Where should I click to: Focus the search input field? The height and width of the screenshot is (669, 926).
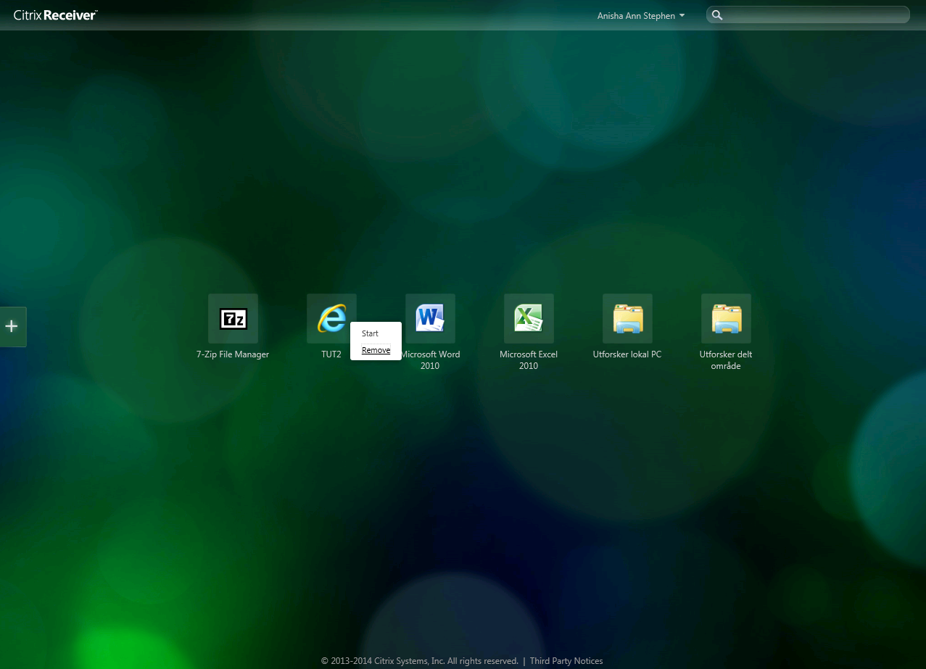coord(816,15)
